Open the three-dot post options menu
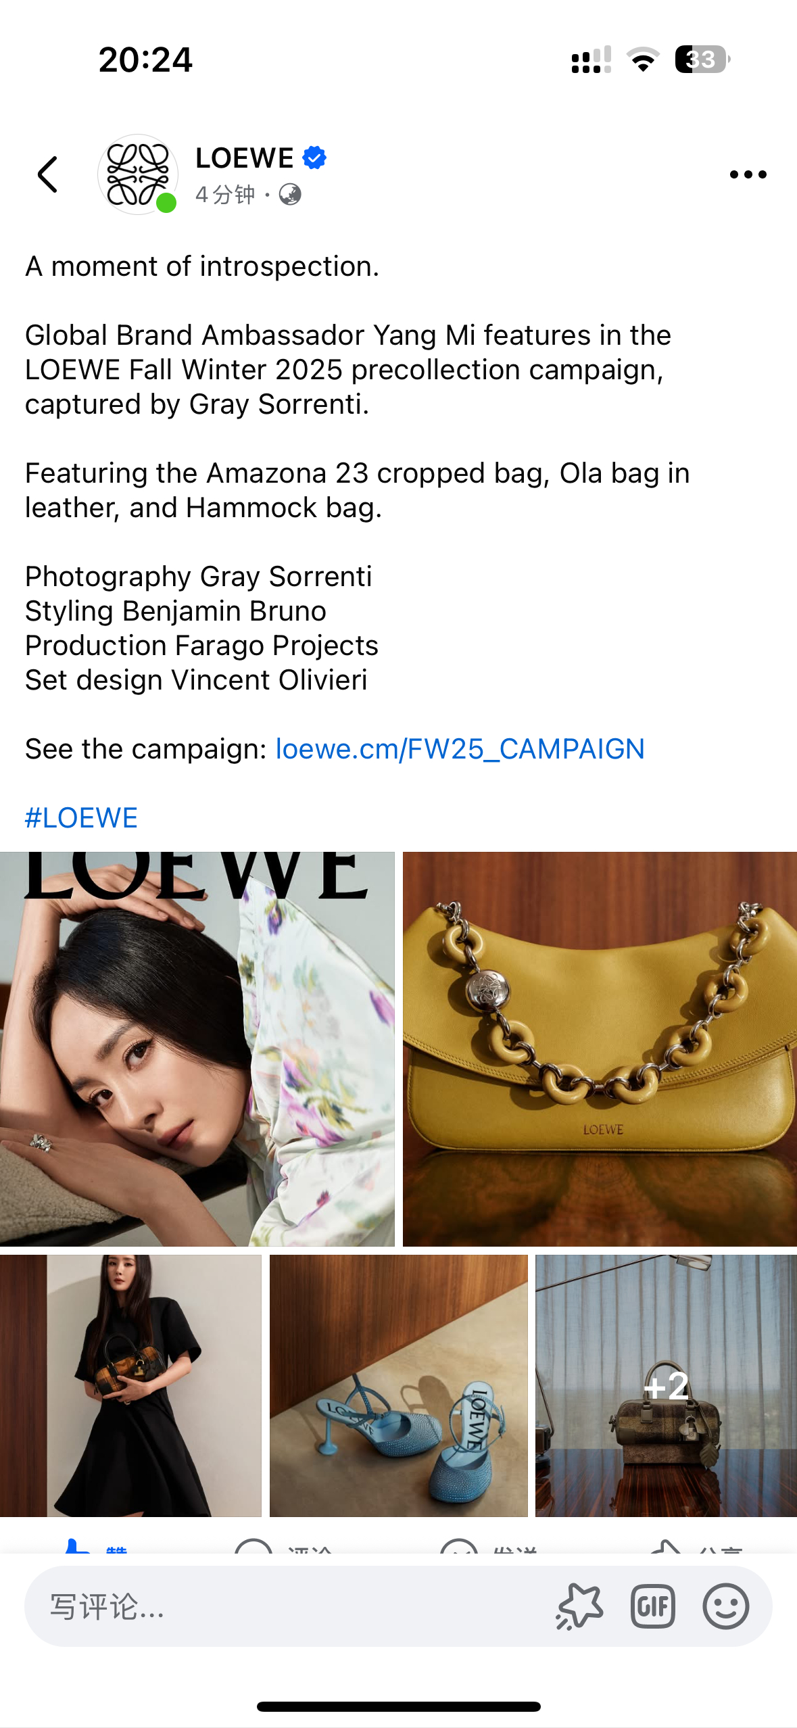 pos(748,174)
